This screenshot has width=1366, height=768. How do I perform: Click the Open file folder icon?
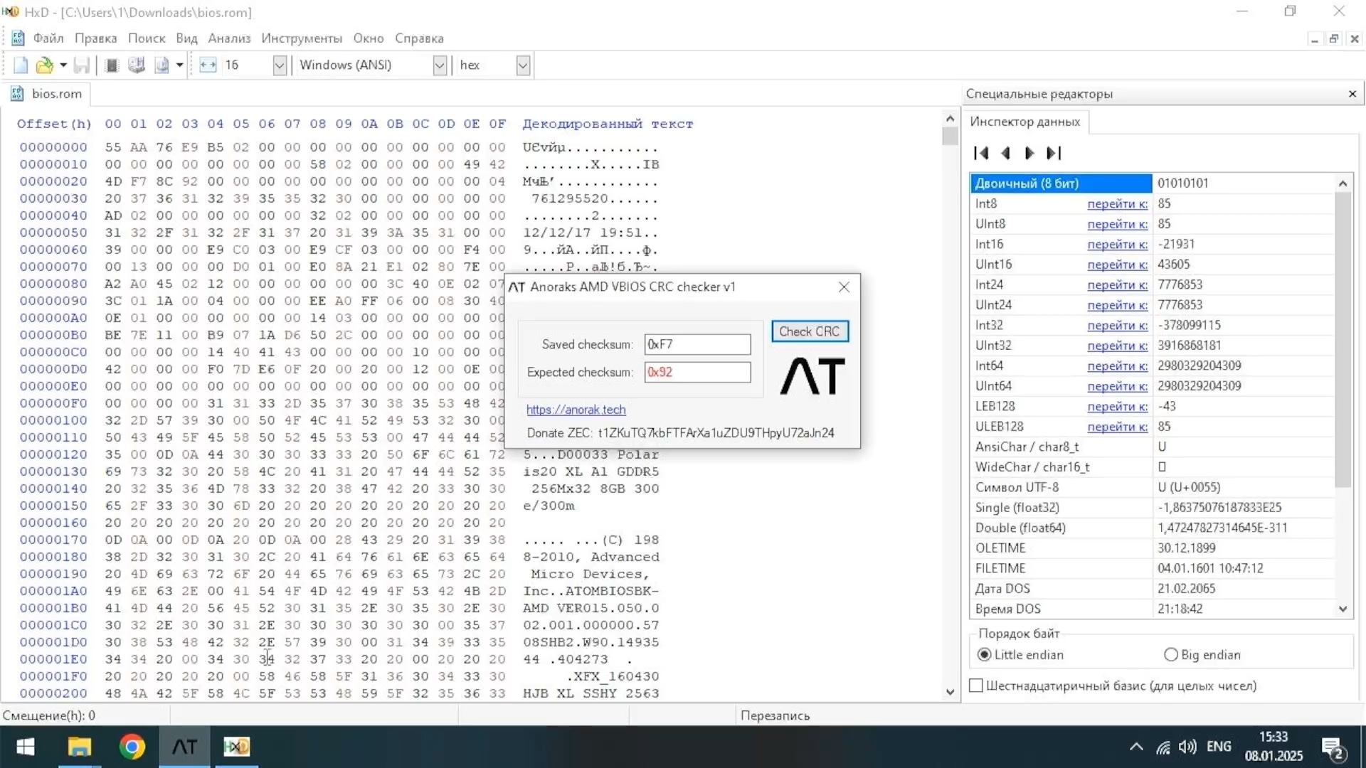coord(44,65)
